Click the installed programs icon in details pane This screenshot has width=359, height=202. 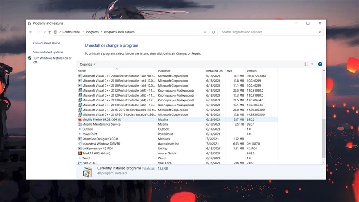click(87, 172)
